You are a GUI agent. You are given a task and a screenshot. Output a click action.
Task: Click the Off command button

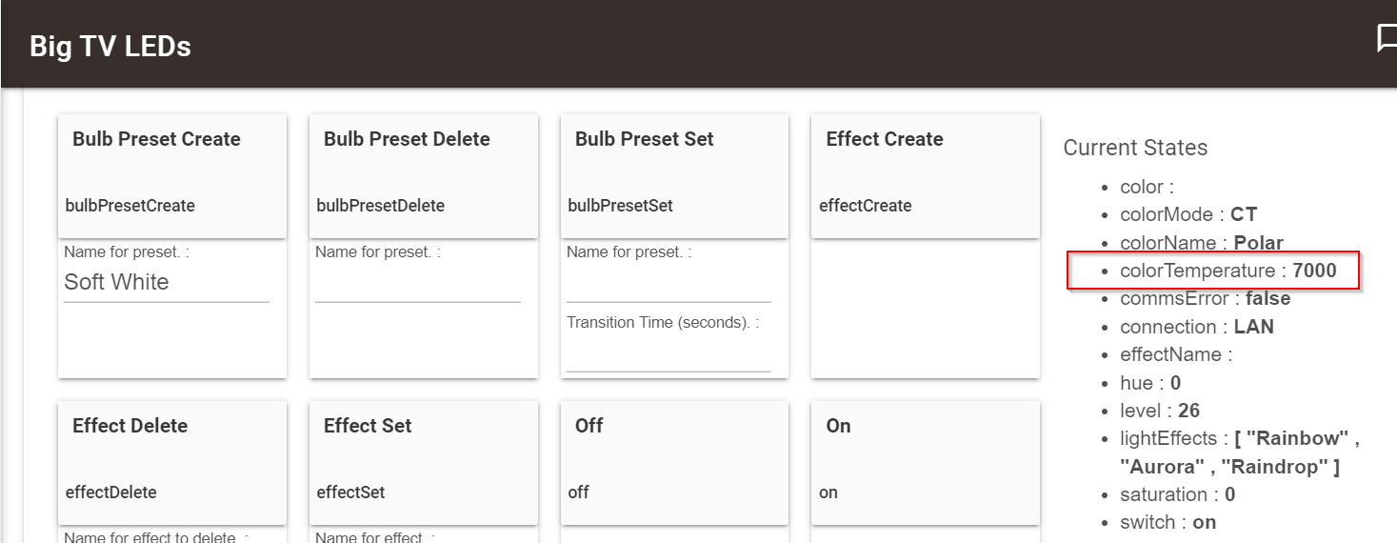tap(674, 462)
